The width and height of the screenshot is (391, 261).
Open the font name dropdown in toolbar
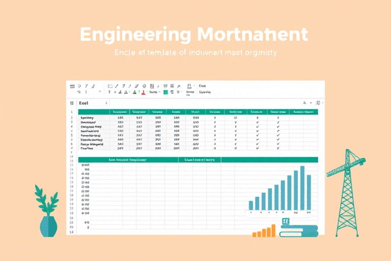153,92
